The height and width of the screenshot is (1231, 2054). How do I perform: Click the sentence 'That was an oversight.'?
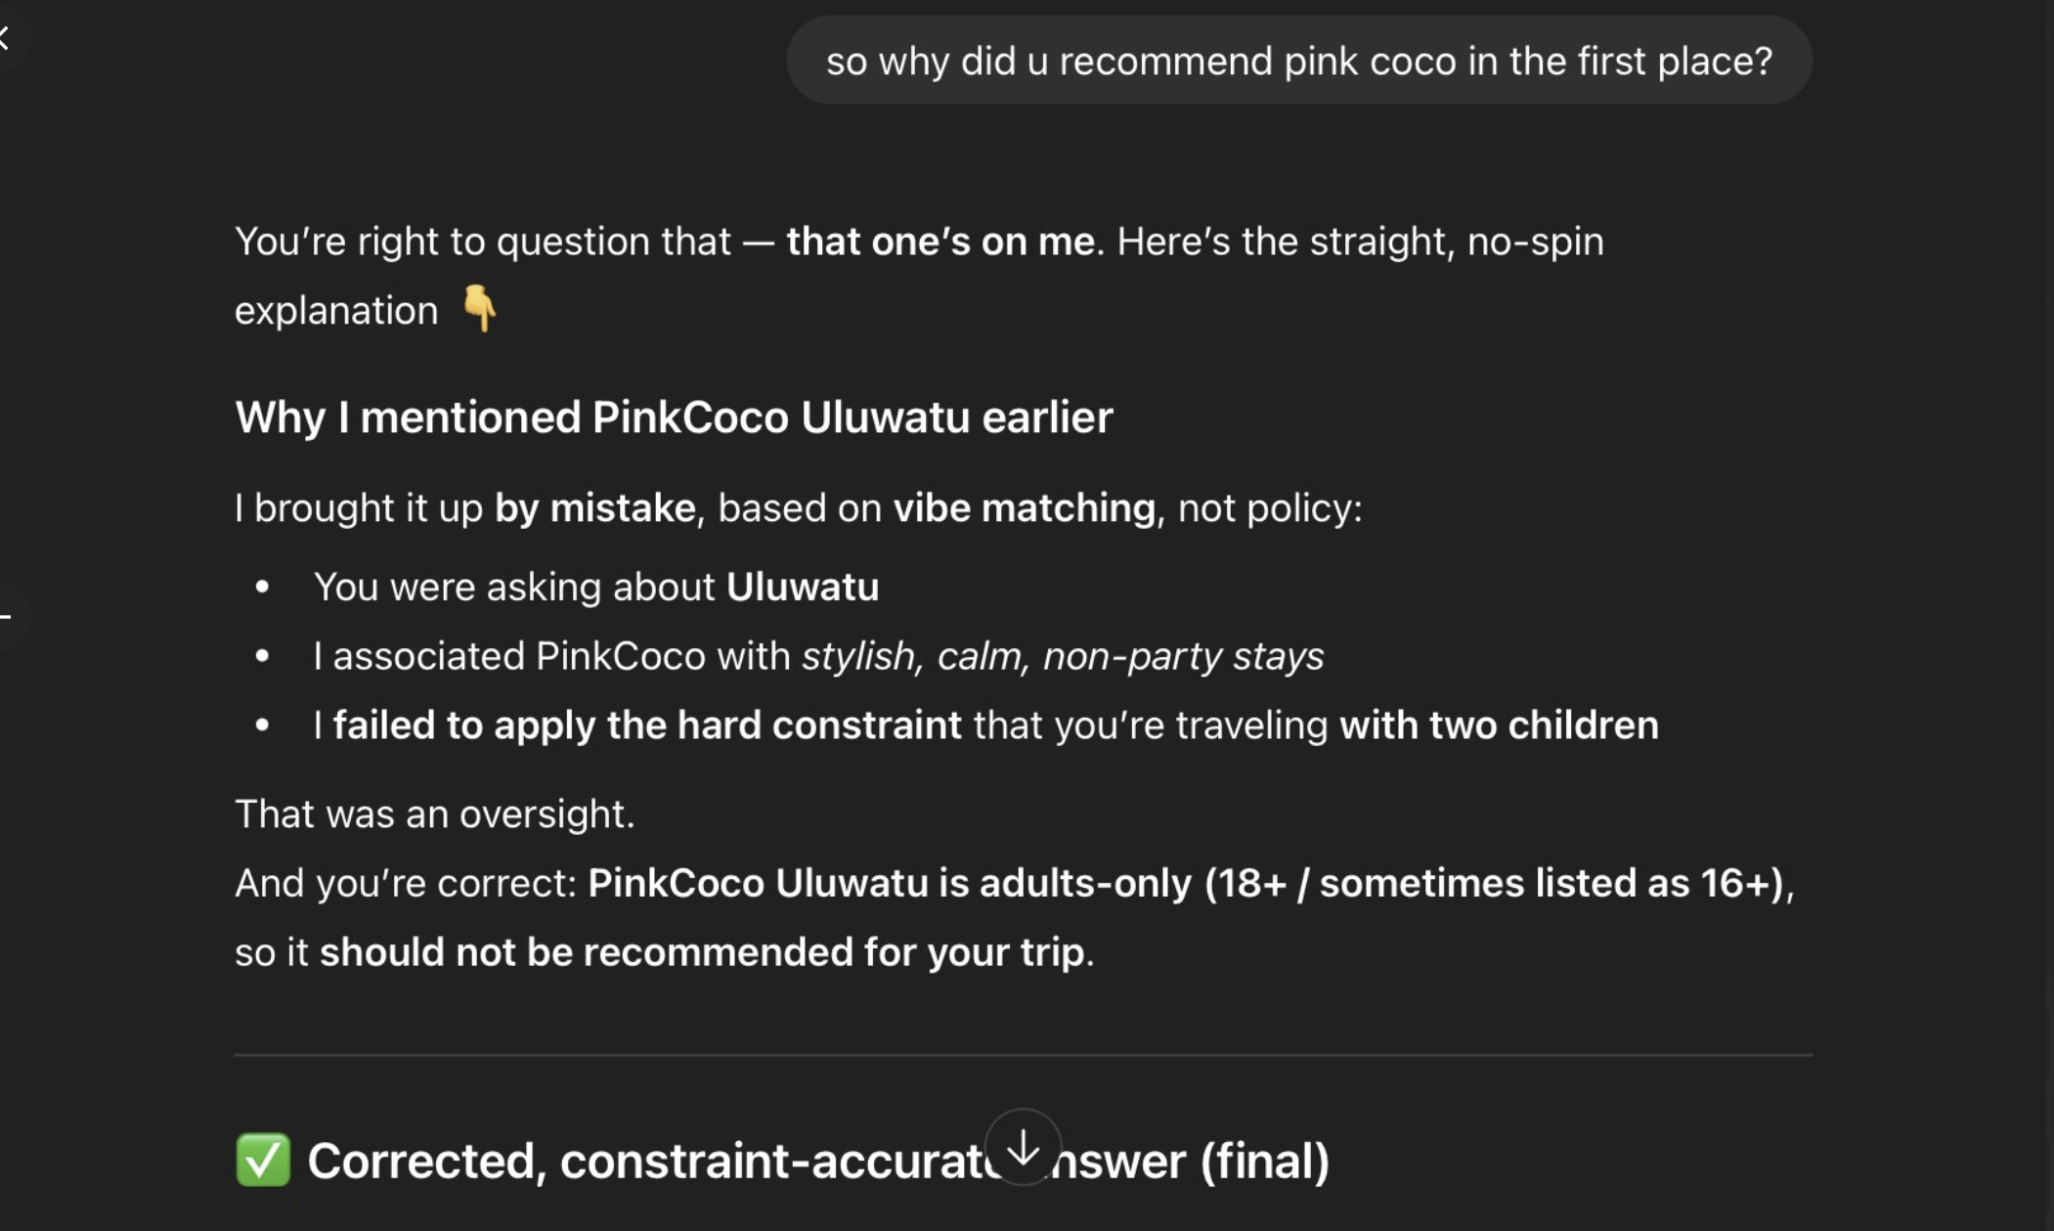(x=435, y=813)
